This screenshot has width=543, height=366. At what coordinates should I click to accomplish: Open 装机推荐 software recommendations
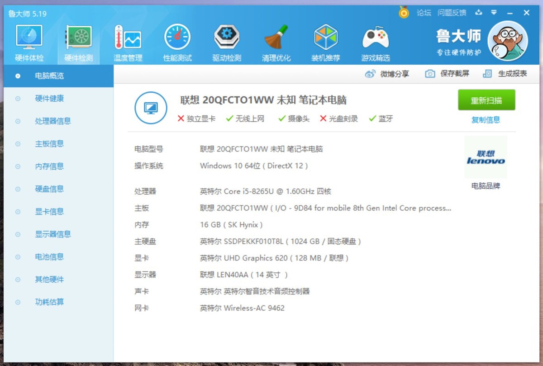326,43
